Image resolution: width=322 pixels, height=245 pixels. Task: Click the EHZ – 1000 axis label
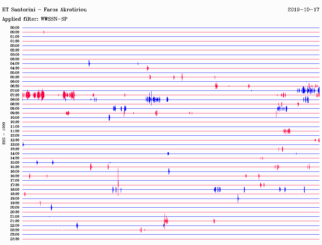click(x=4, y=133)
